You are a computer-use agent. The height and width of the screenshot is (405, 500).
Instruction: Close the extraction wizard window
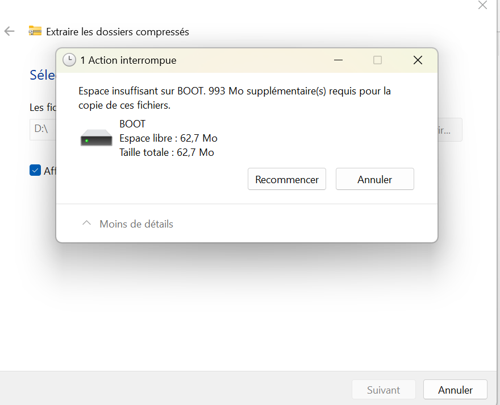coord(482,5)
